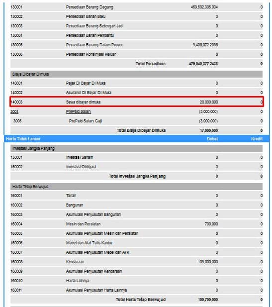Select Persediaan Barang Setengah Jadi entry

[94, 26]
